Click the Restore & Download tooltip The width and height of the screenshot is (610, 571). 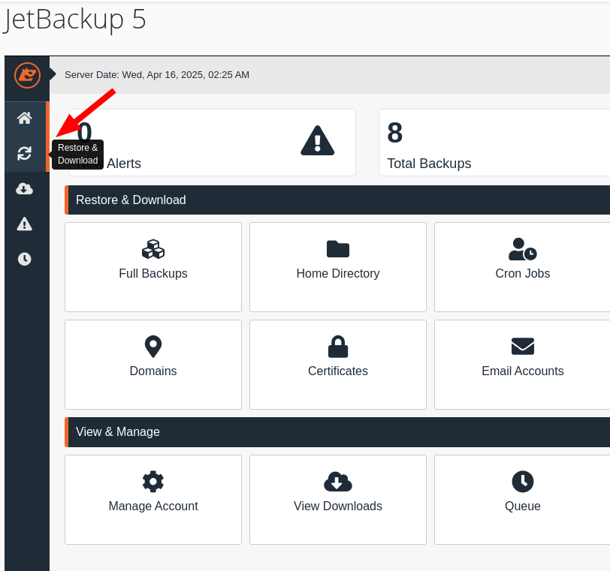pyautogui.click(x=77, y=155)
